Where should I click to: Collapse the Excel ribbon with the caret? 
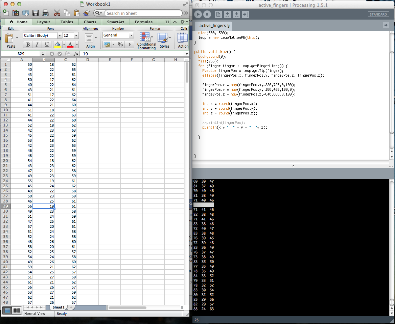click(175, 22)
